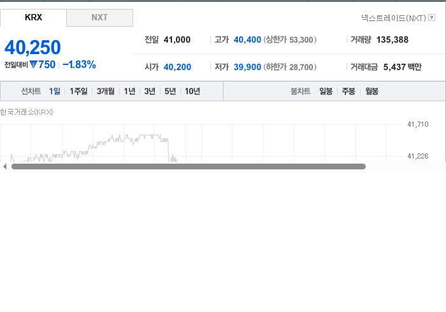The height and width of the screenshot is (312, 446).
Task: Select the 5년 line chart period
Action: [x=170, y=91]
